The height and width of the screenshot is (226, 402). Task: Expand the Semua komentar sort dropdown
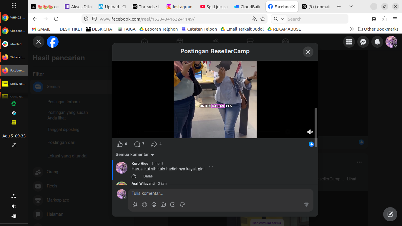coord(135,154)
